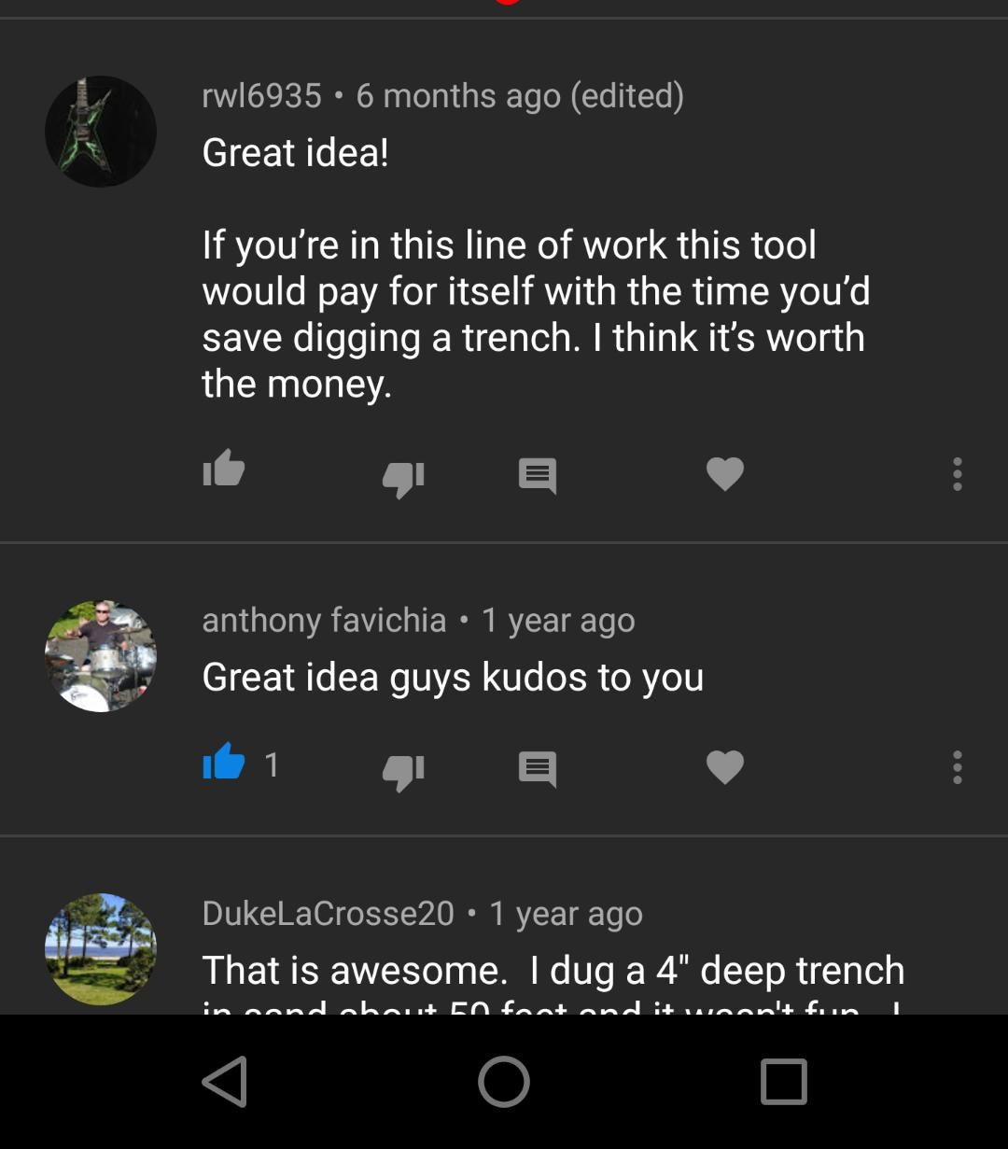1008x1149 pixels.
Task: Tap the Android back navigation button
Action: tap(225, 1082)
